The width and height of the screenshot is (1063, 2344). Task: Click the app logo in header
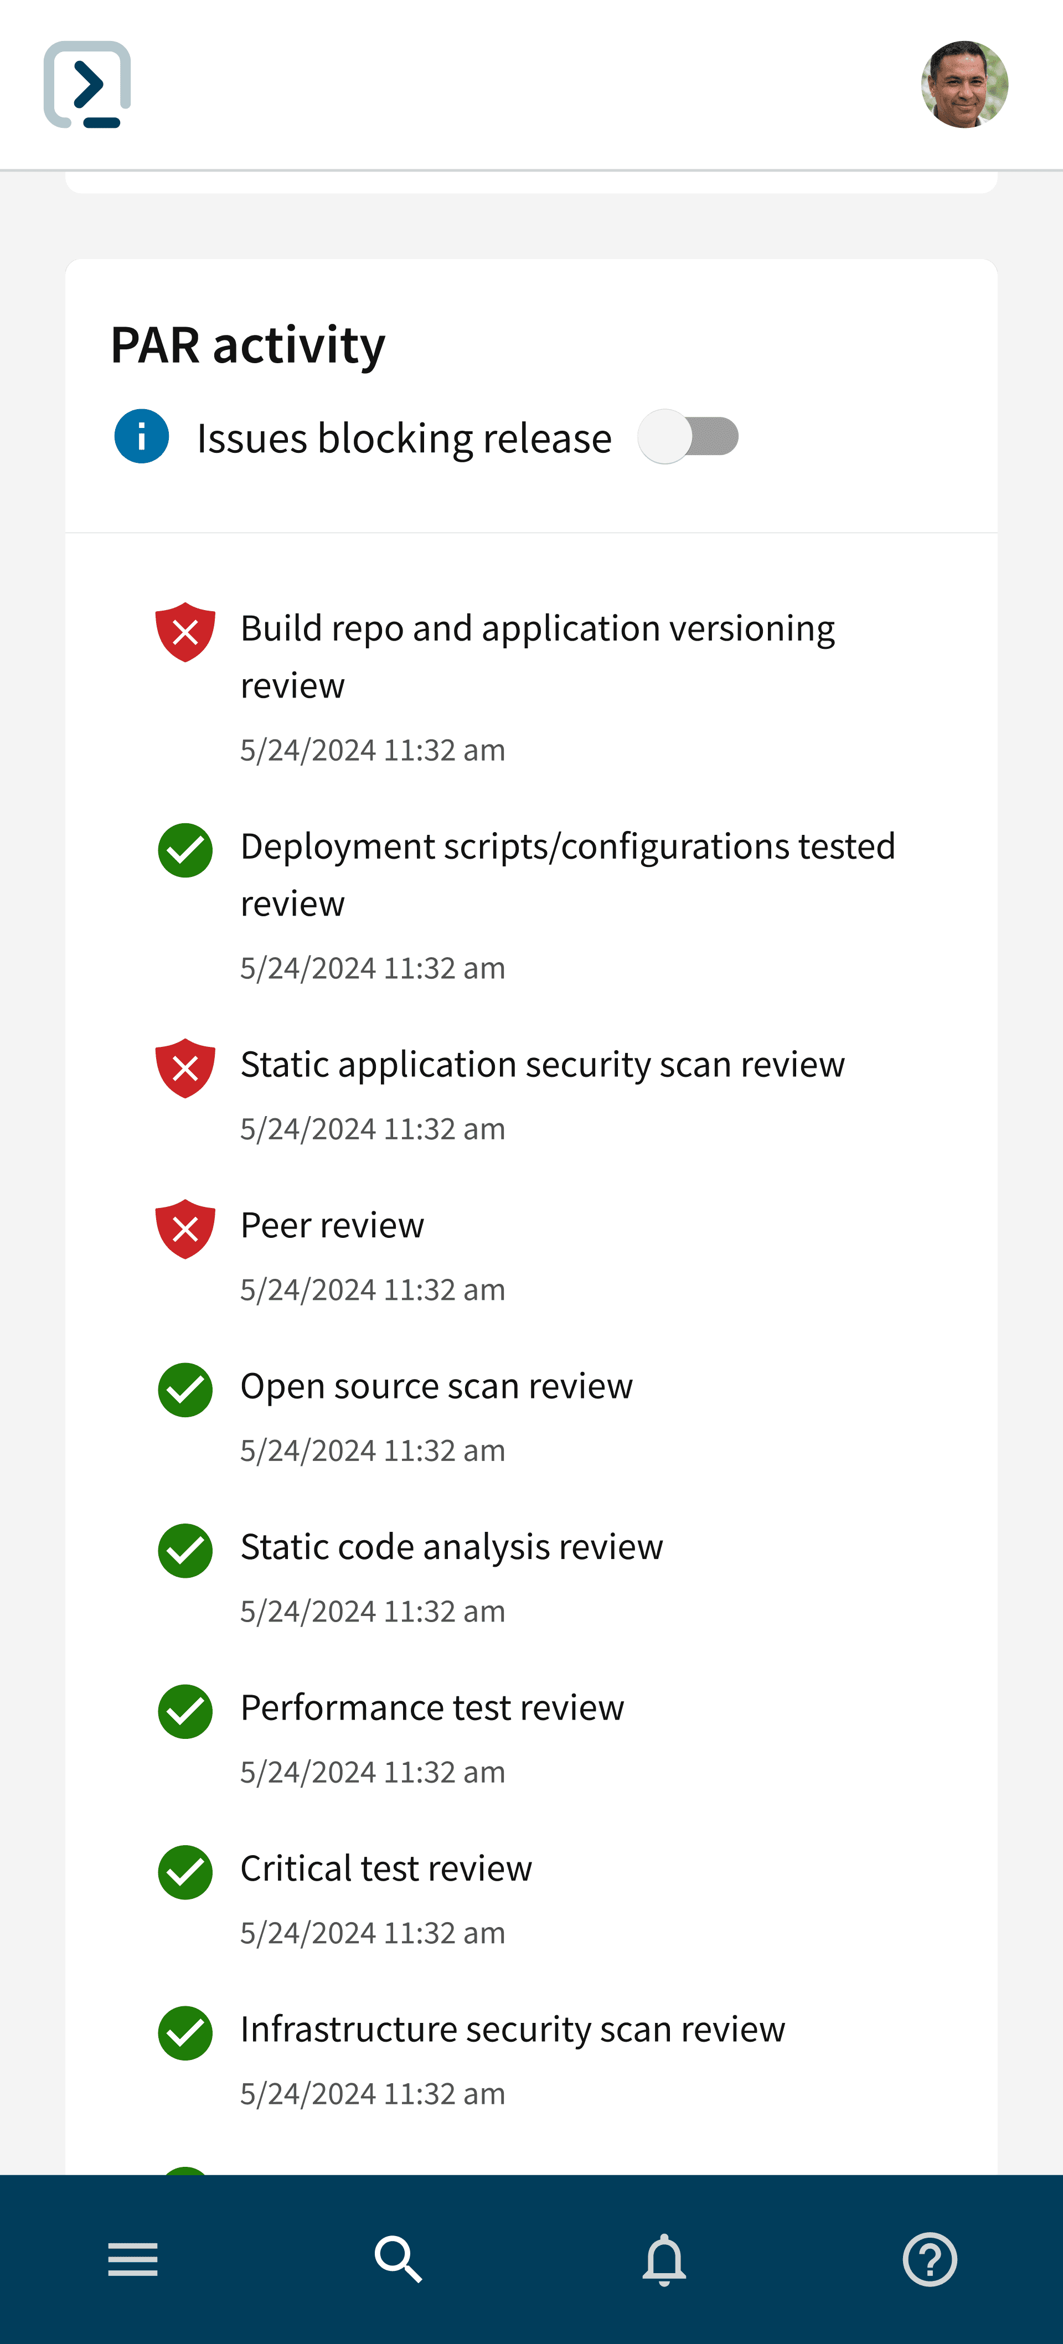(x=87, y=85)
